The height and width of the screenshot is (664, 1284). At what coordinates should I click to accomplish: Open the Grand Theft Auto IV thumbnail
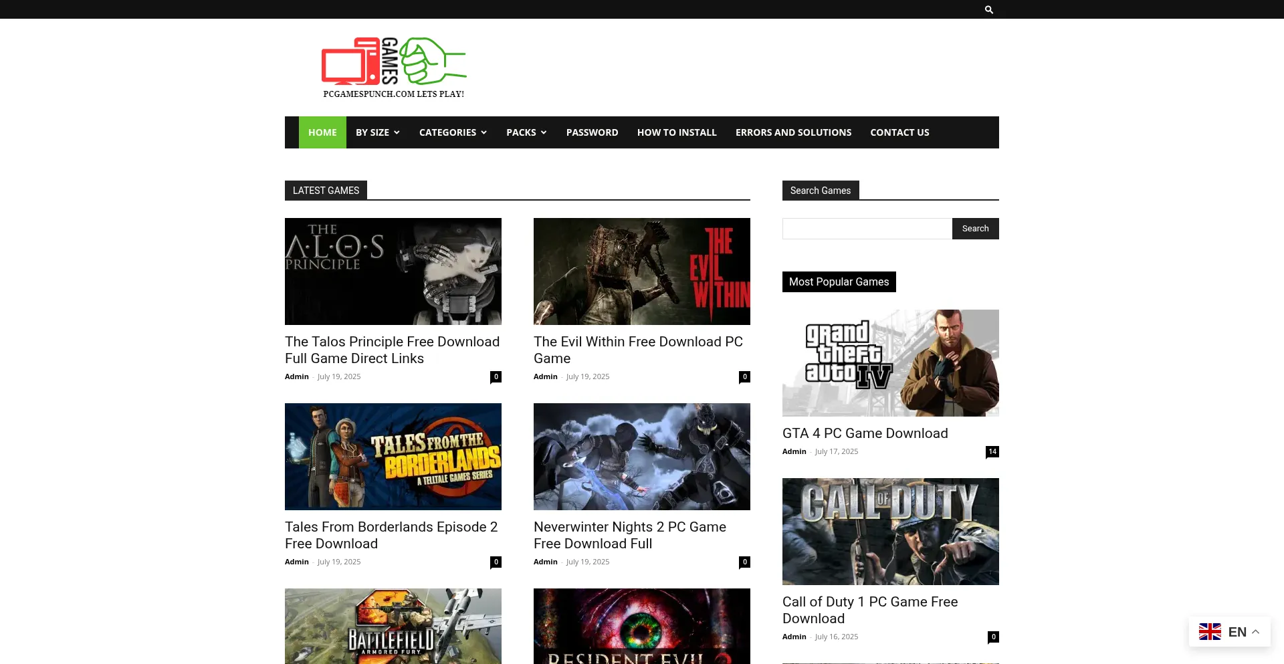891,363
